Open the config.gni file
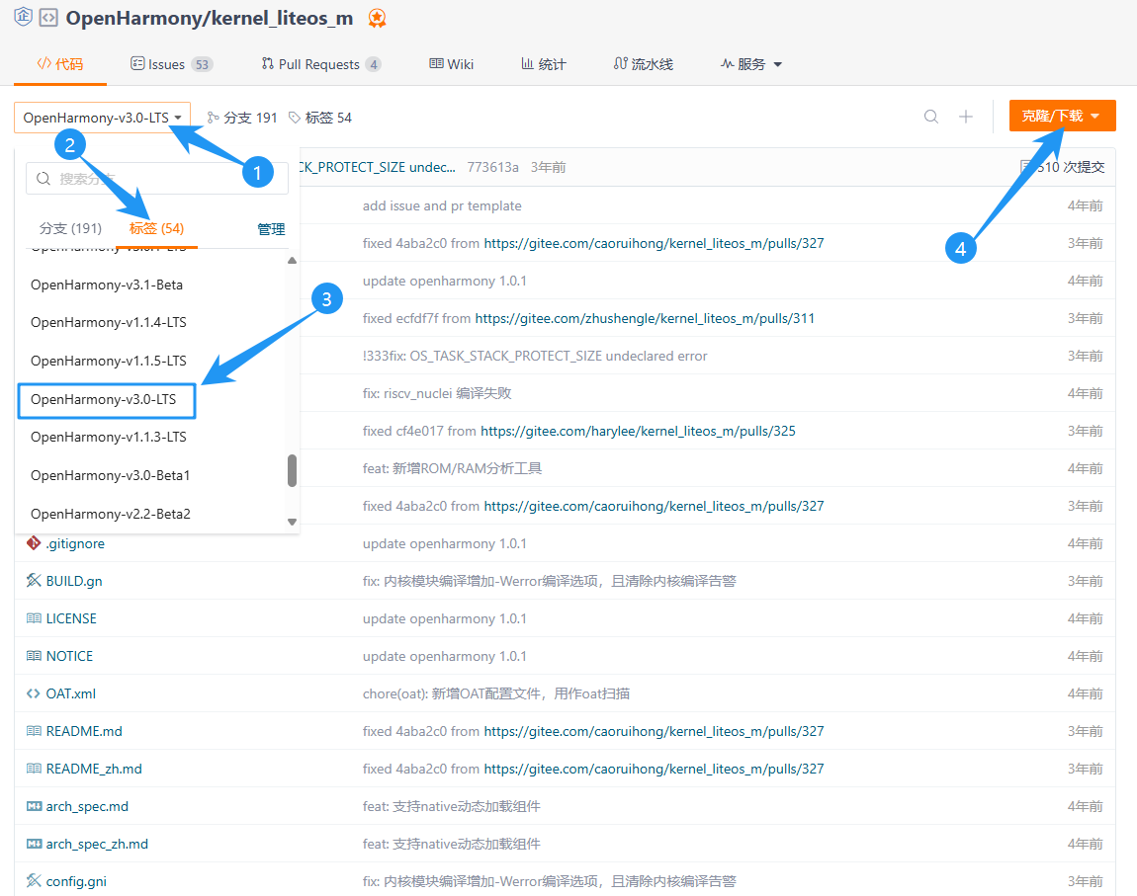Viewport: 1137px width, 896px height. 76,881
